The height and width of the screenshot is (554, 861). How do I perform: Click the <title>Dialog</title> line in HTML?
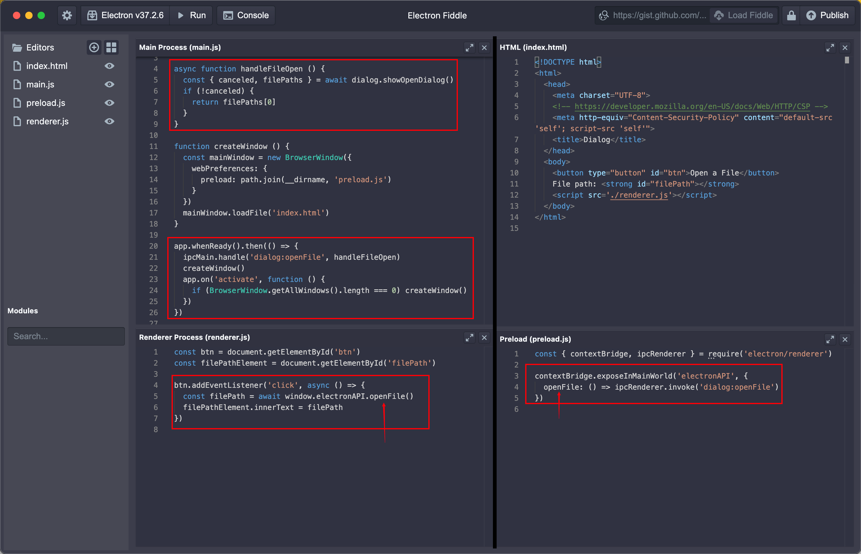pos(599,140)
